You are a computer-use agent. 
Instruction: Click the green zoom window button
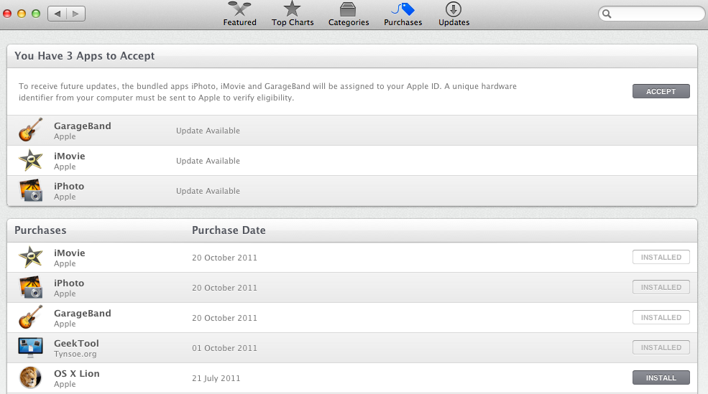tap(36, 14)
